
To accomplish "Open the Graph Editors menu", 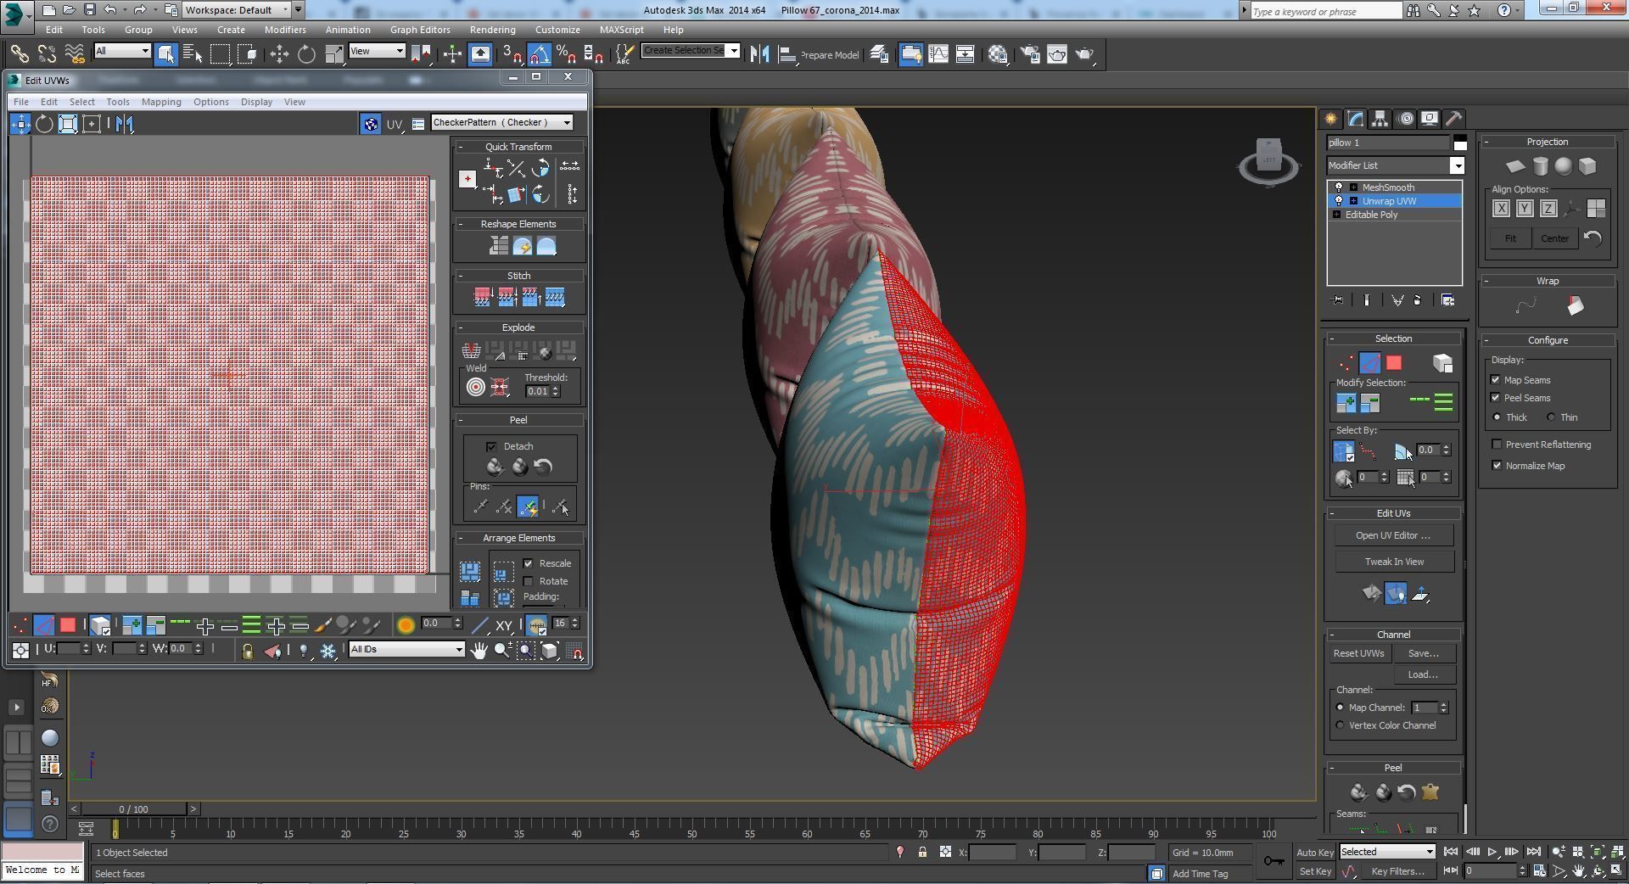I will click(420, 30).
